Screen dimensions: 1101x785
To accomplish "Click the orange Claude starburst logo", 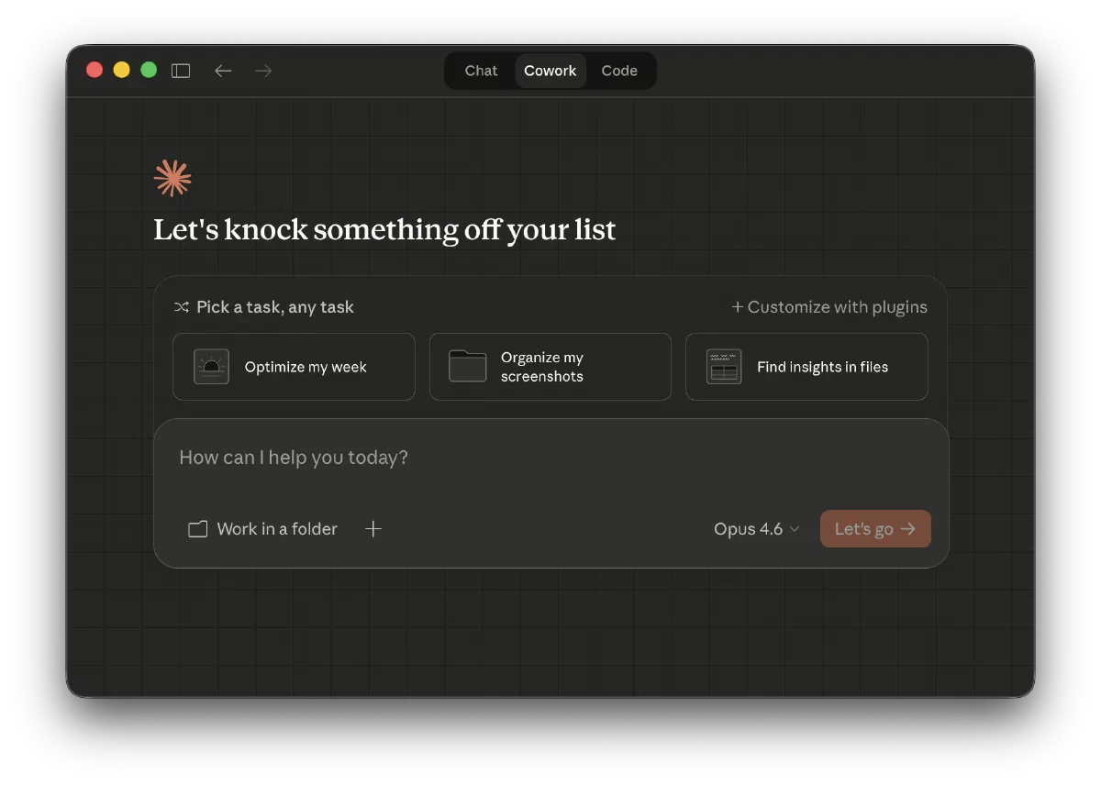I will (x=172, y=178).
